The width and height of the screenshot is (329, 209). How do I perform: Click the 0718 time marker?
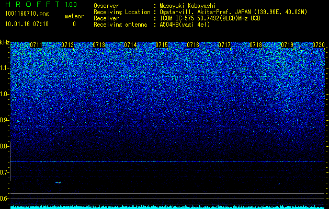256,45
